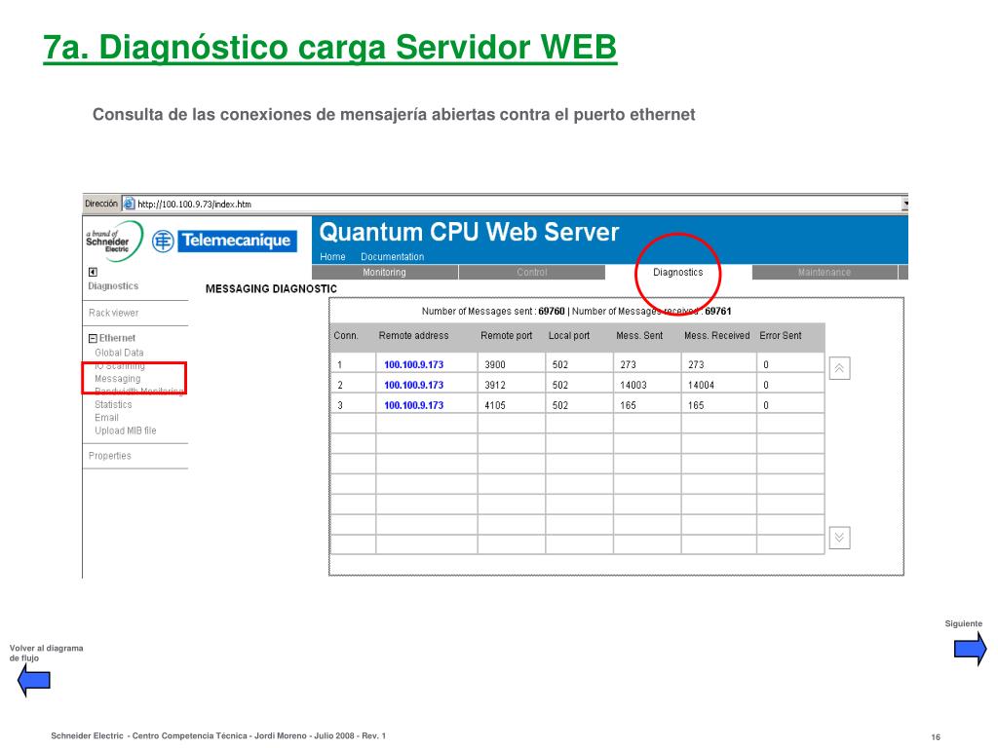
Task: Click the Local port column header
Action: (569, 336)
